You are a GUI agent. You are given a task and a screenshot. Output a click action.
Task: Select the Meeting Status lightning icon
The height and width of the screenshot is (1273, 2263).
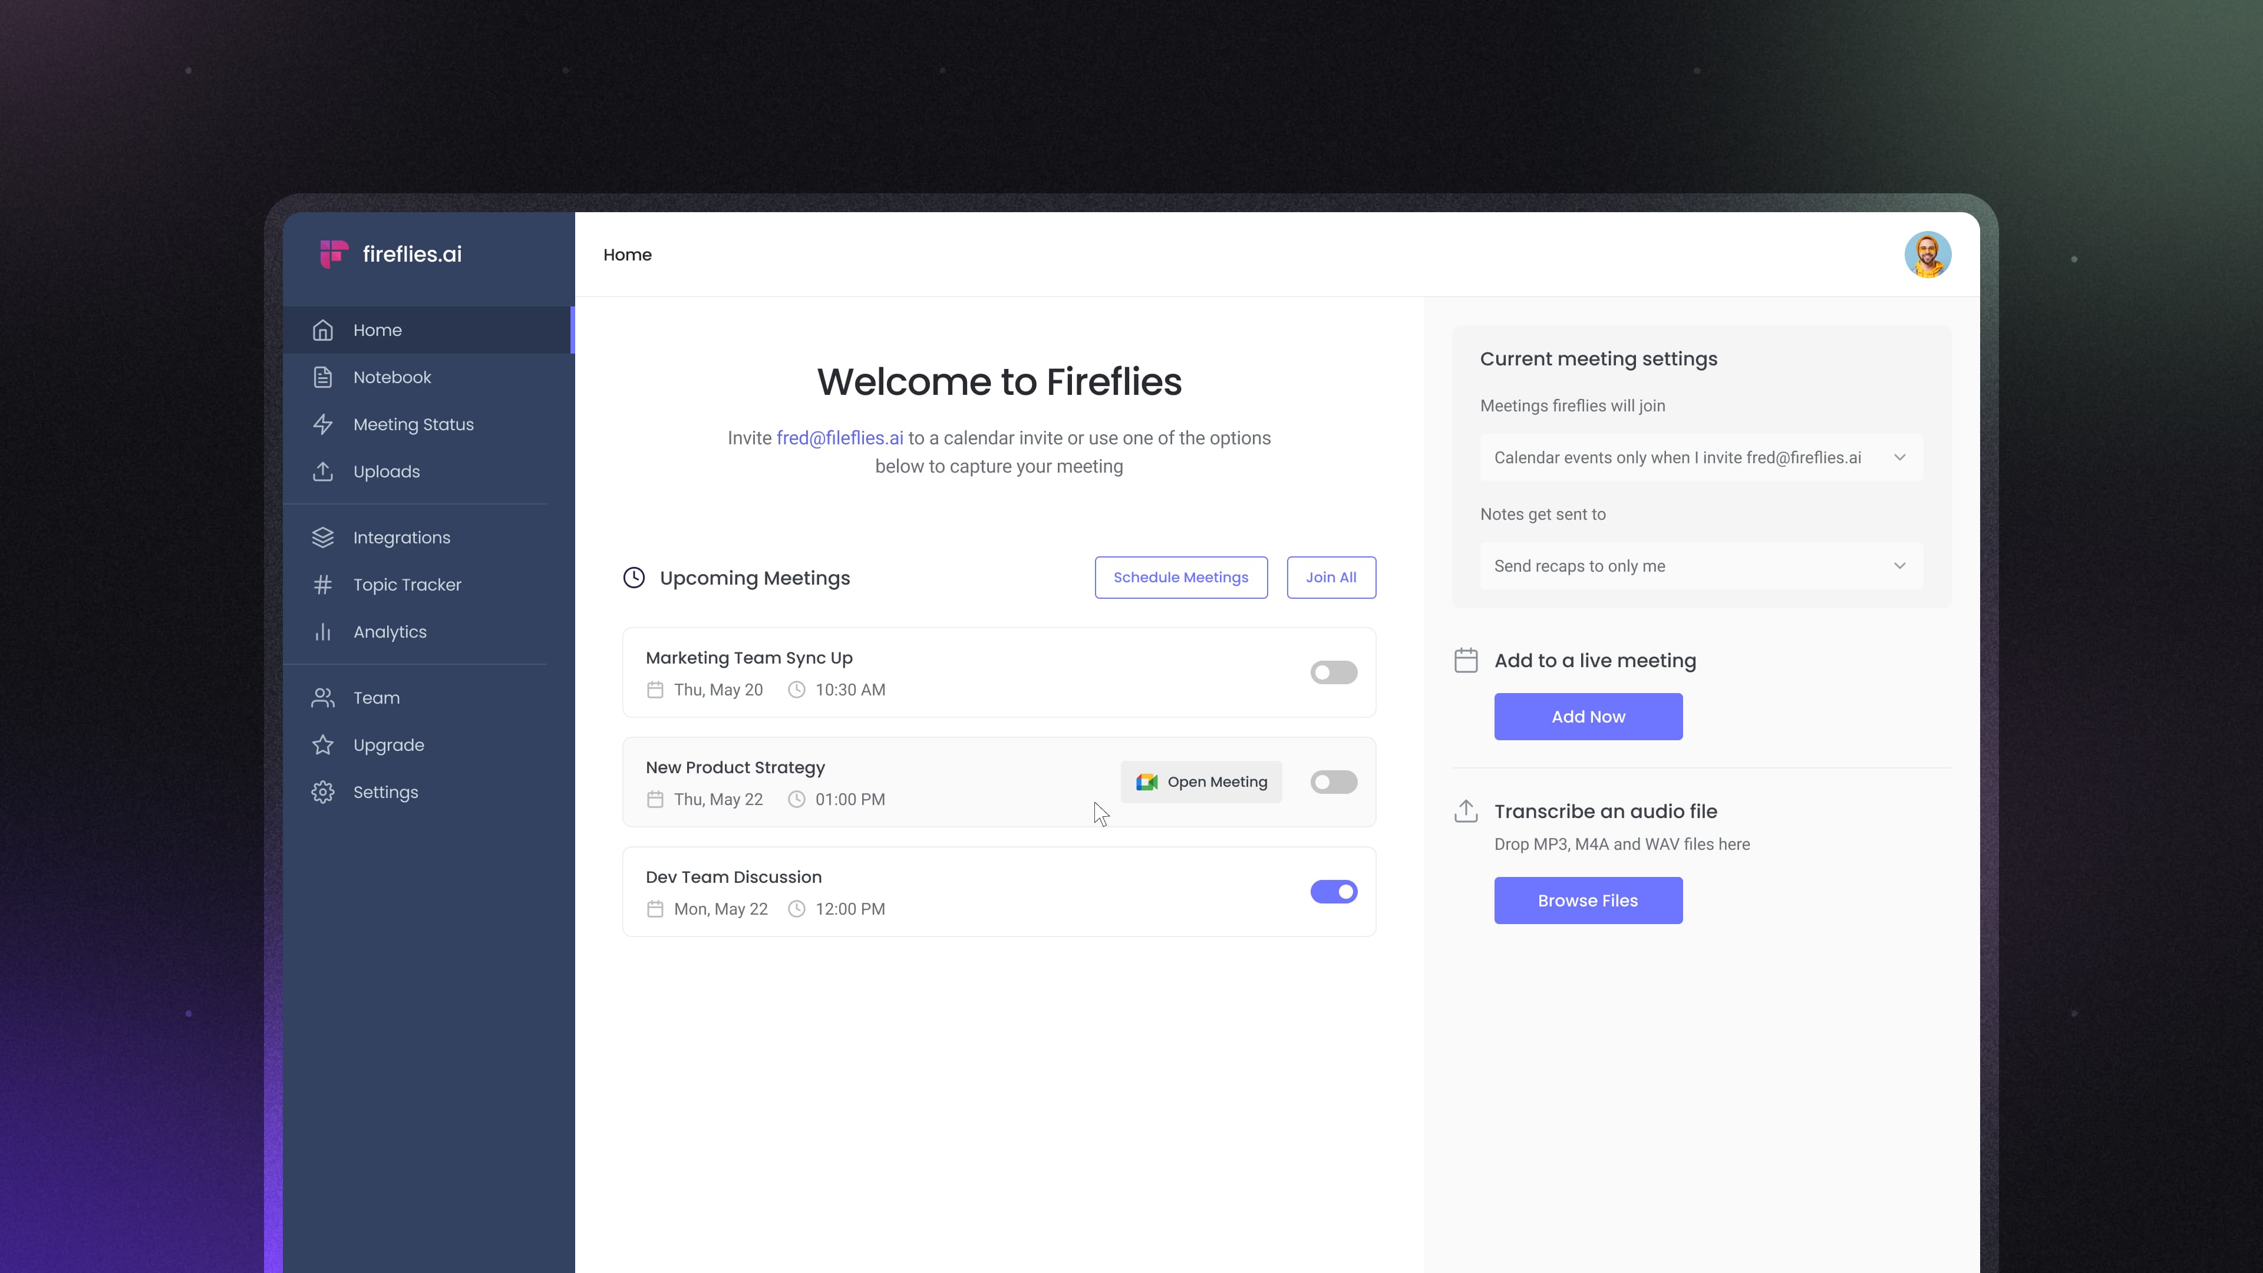322,424
